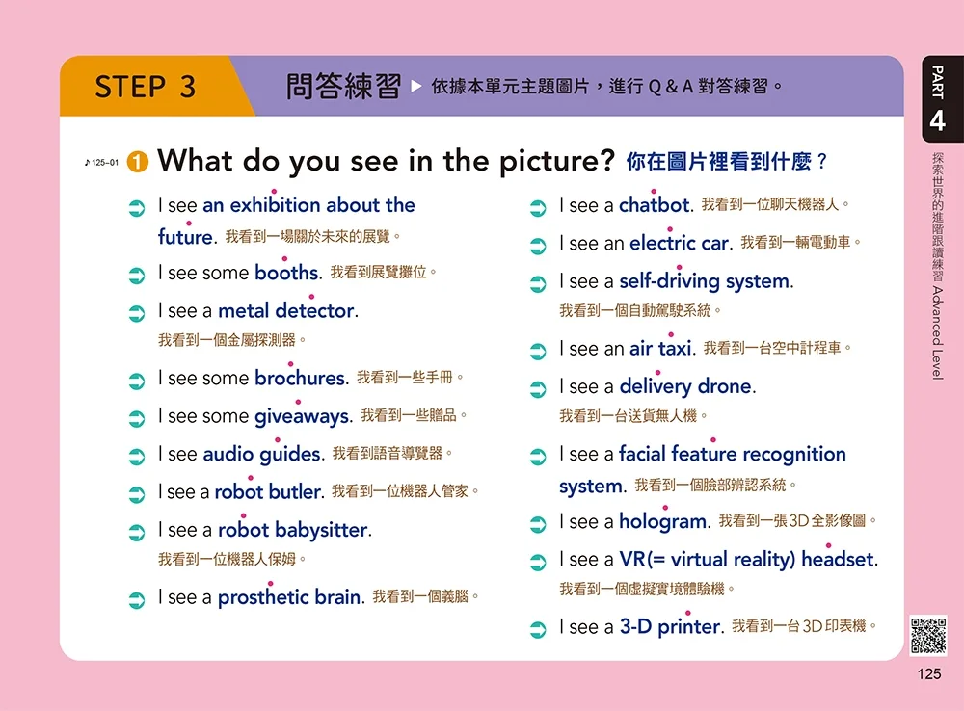Viewport: 964px width, 711px height.
Task: Click the QR code beside the page number
Action: 929,634
